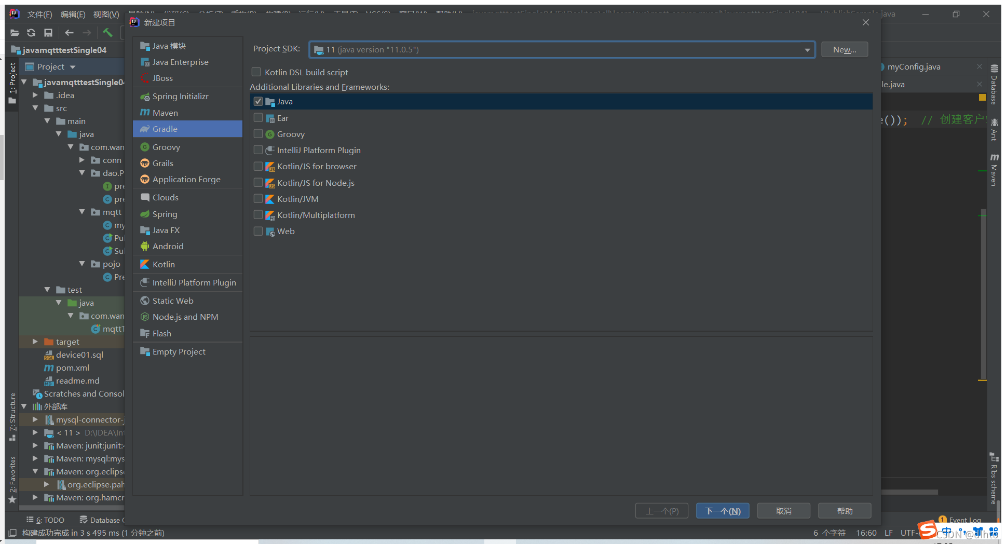This screenshot has width=1006, height=544.
Task: Check IntelliJ Platform Plugin framework checkbox
Action: coord(258,150)
